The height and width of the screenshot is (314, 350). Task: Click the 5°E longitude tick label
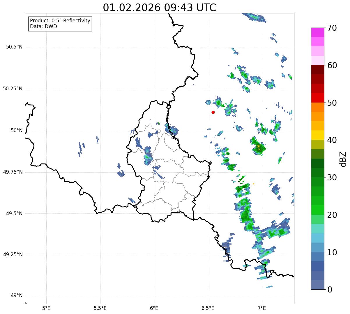(x=46, y=308)
